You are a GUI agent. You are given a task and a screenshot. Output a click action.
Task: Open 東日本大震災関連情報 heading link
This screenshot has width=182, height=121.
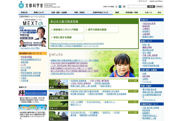(64, 21)
